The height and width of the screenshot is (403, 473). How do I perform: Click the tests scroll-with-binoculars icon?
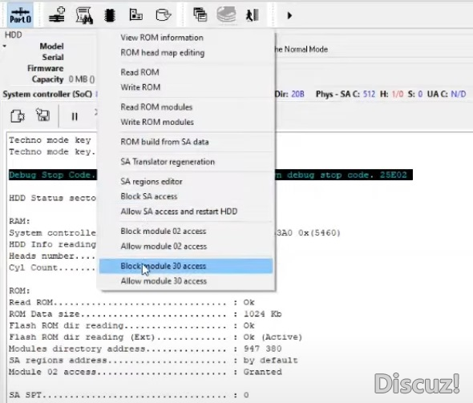84,15
